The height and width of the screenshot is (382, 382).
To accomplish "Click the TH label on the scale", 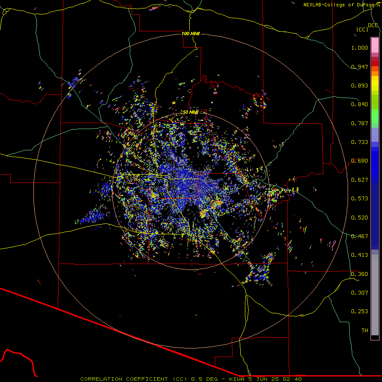I will 365,331.
